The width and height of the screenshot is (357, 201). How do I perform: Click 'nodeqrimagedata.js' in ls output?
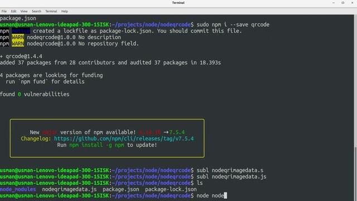click(x=69, y=189)
